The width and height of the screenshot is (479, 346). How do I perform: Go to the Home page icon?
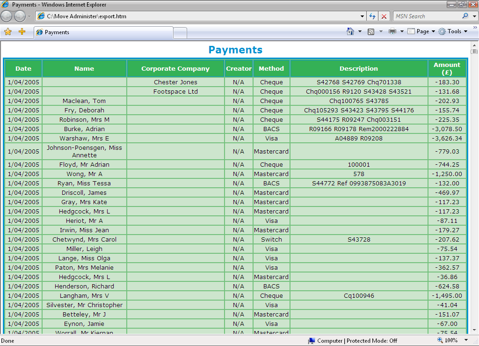click(x=350, y=31)
